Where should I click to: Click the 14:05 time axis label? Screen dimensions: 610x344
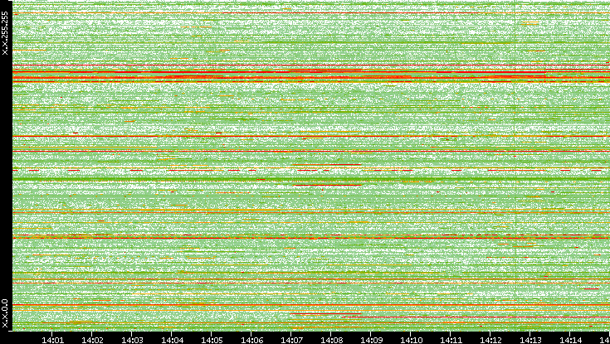point(212,340)
